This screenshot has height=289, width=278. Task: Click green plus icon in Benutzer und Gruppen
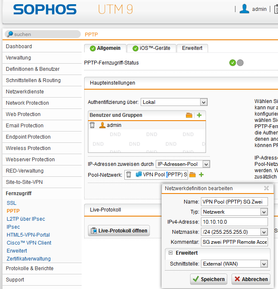click(x=199, y=115)
